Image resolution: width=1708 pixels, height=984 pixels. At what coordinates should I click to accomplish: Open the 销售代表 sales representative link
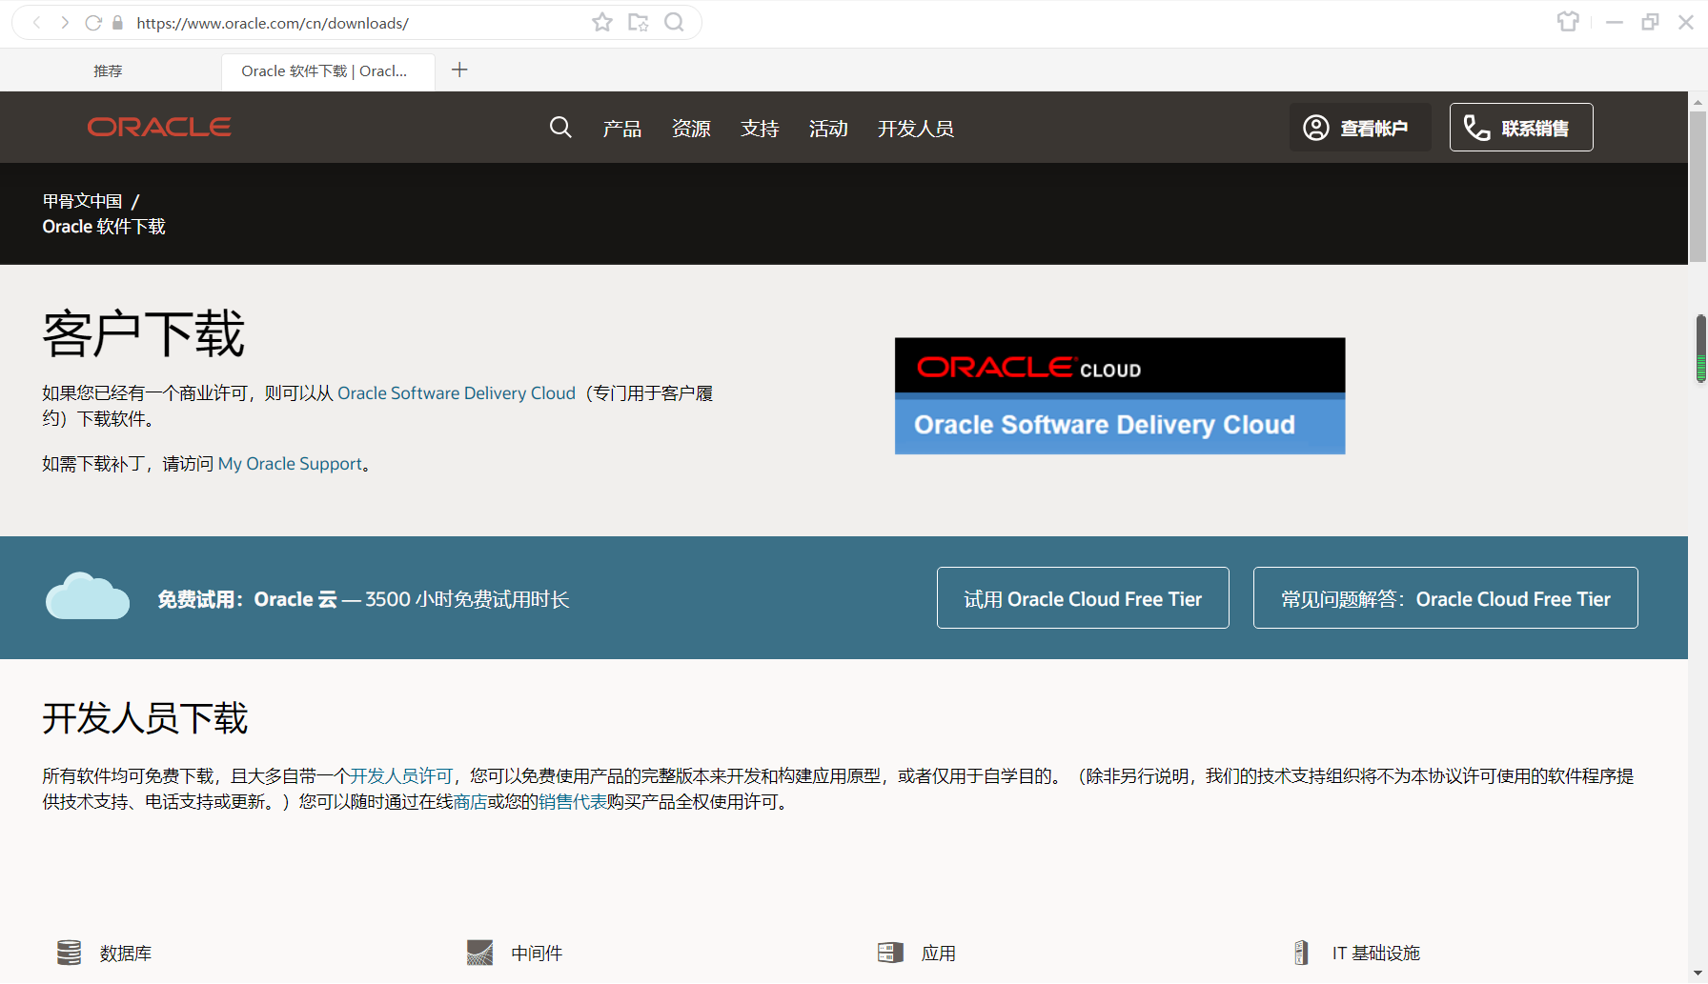click(x=573, y=802)
